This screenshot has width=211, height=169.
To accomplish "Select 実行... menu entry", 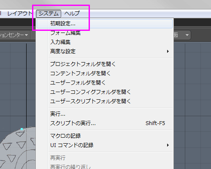I will 105,114.
